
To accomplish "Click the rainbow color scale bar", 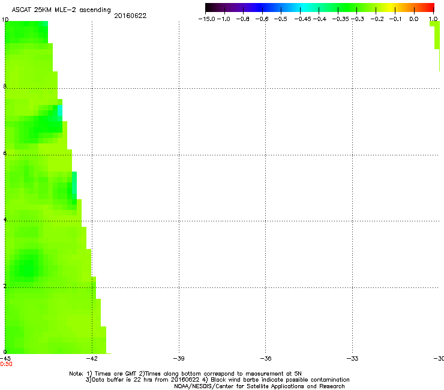I will pos(320,8).
